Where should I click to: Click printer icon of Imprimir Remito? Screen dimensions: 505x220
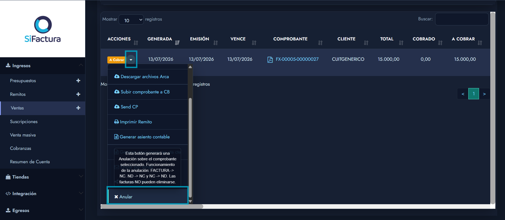click(116, 122)
